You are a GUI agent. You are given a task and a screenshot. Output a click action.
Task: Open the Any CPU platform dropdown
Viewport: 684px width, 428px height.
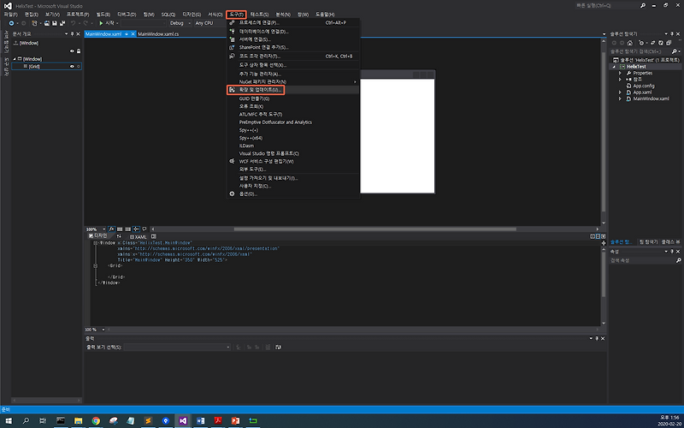coord(209,23)
